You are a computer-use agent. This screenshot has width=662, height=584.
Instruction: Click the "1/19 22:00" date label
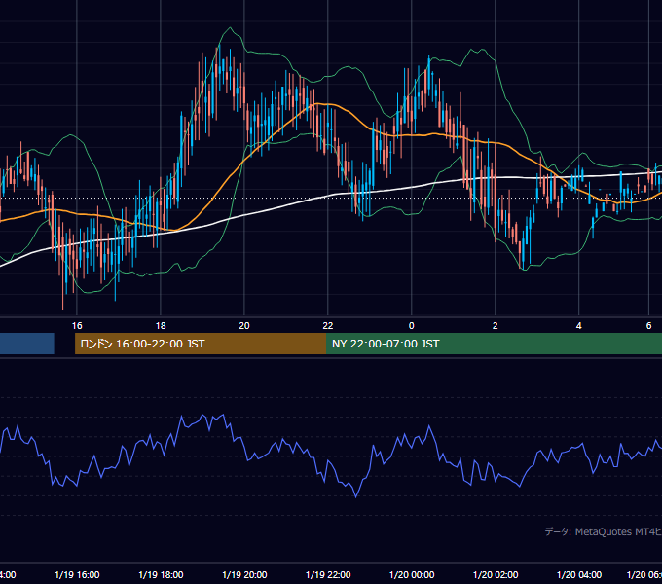click(x=328, y=574)
